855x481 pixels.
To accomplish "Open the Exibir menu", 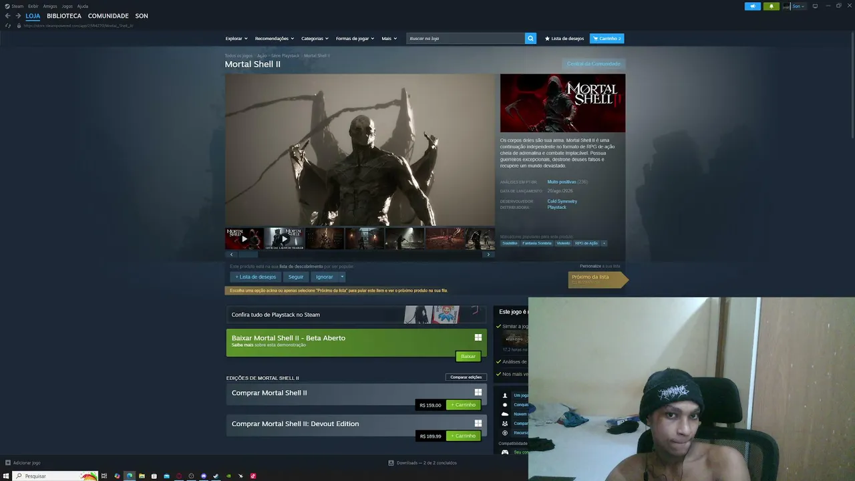I will pyautogui.click(x=33, y=6).
